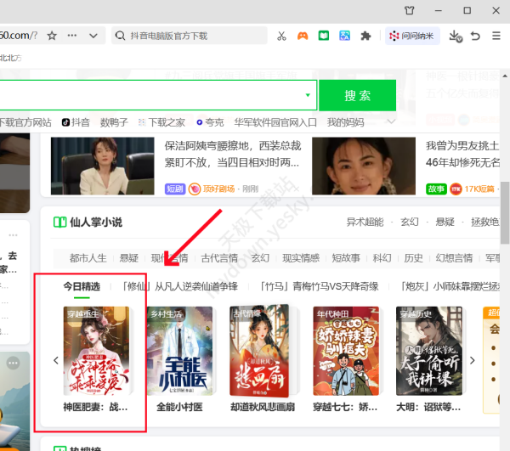Expand the bookmarks bar overflow chevron
510x451 pixels.
392,121
